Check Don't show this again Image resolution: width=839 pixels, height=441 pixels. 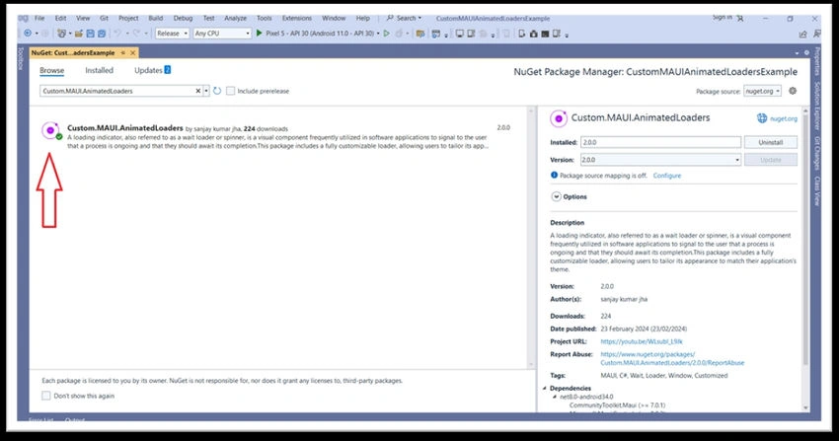pos(46,396)
